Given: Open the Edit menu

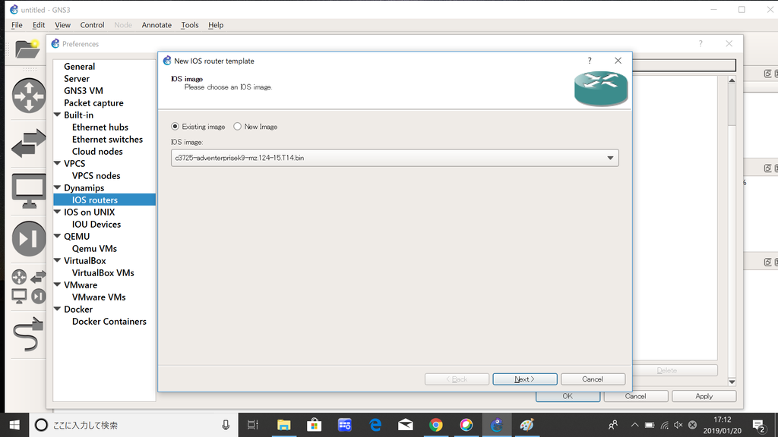Looking at the screenshot, I should click(x=39, y=25).
